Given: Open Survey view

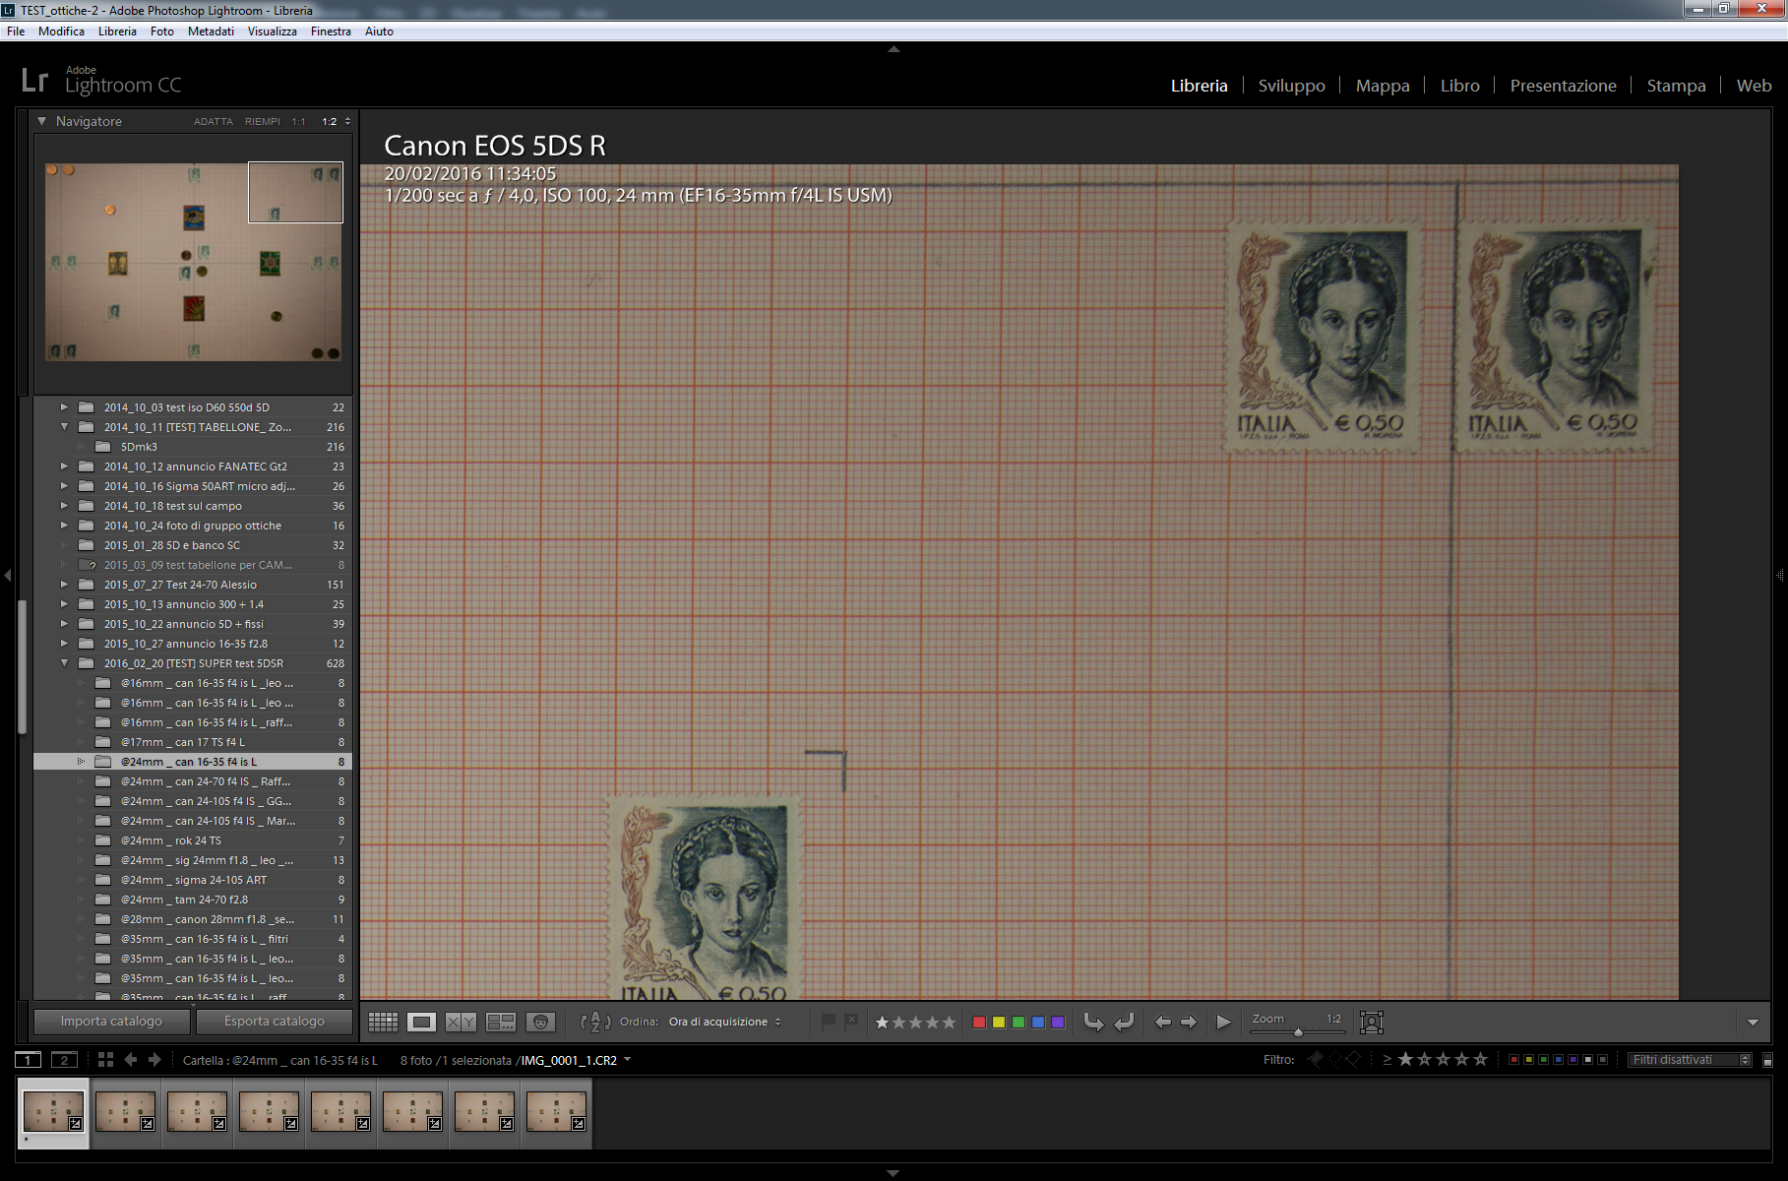Looking at the screenshot, I should pos(501,1022).
